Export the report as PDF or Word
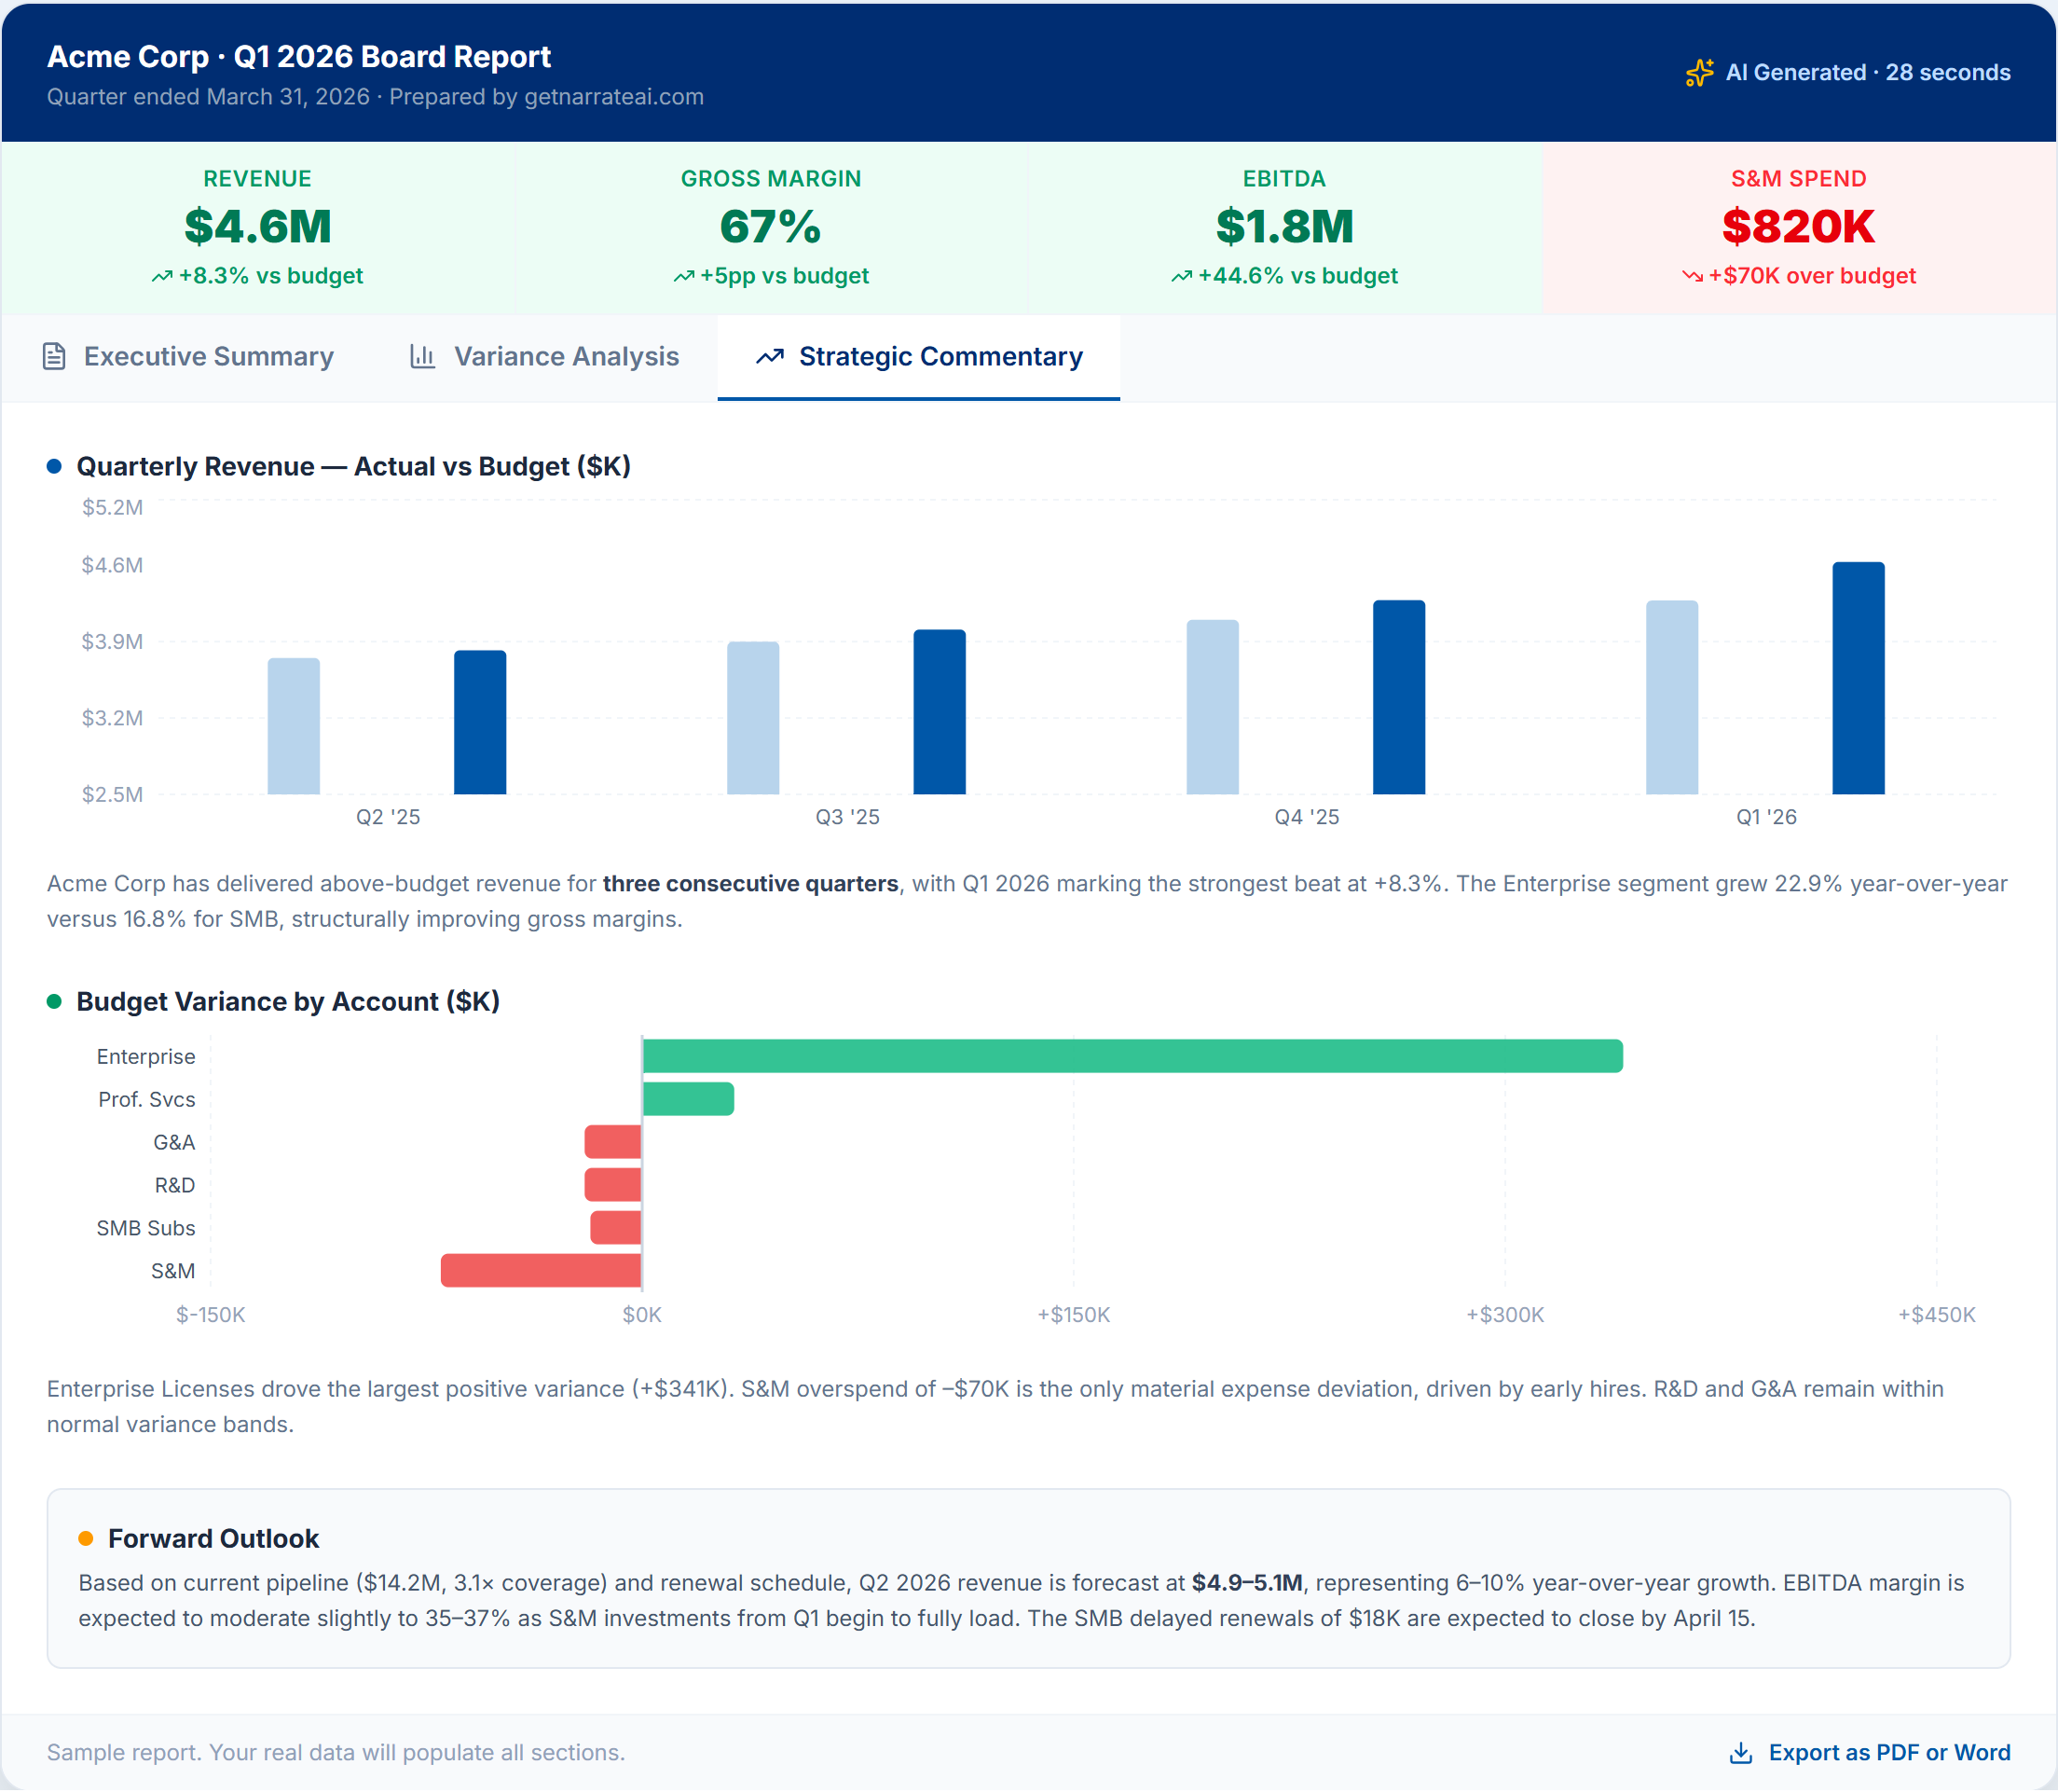The width and height of the screenshot is (2058, 1792). [x=1870, y=1753]
